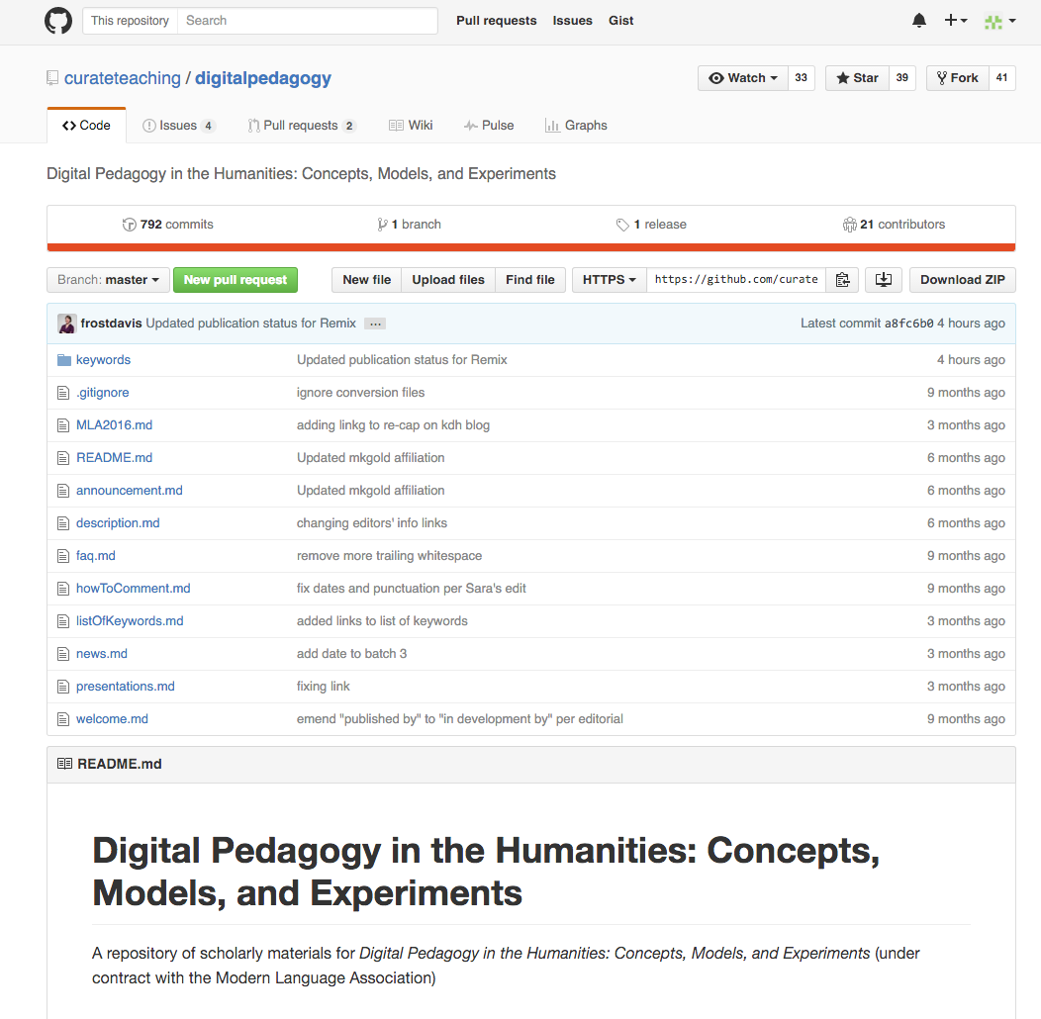Open Gist in top navigation
Screen dimensions: 1041x1019
point(620,21)
